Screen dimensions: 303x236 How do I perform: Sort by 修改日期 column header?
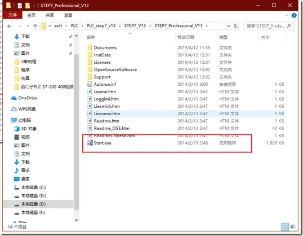186,37
